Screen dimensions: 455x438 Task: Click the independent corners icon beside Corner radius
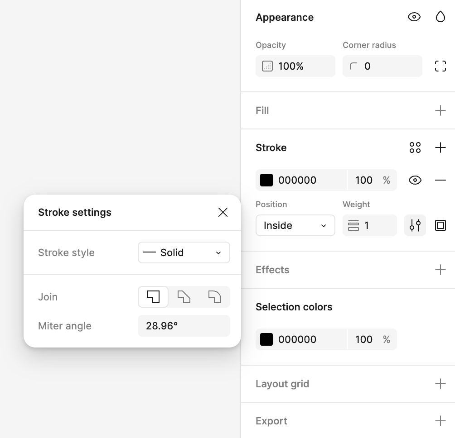tap(440, 66)
